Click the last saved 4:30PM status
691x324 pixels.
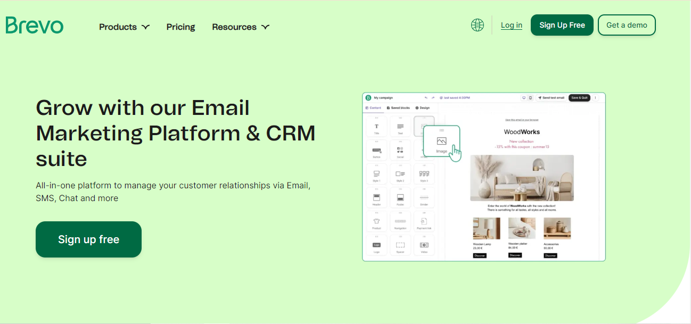coord(455,98)
